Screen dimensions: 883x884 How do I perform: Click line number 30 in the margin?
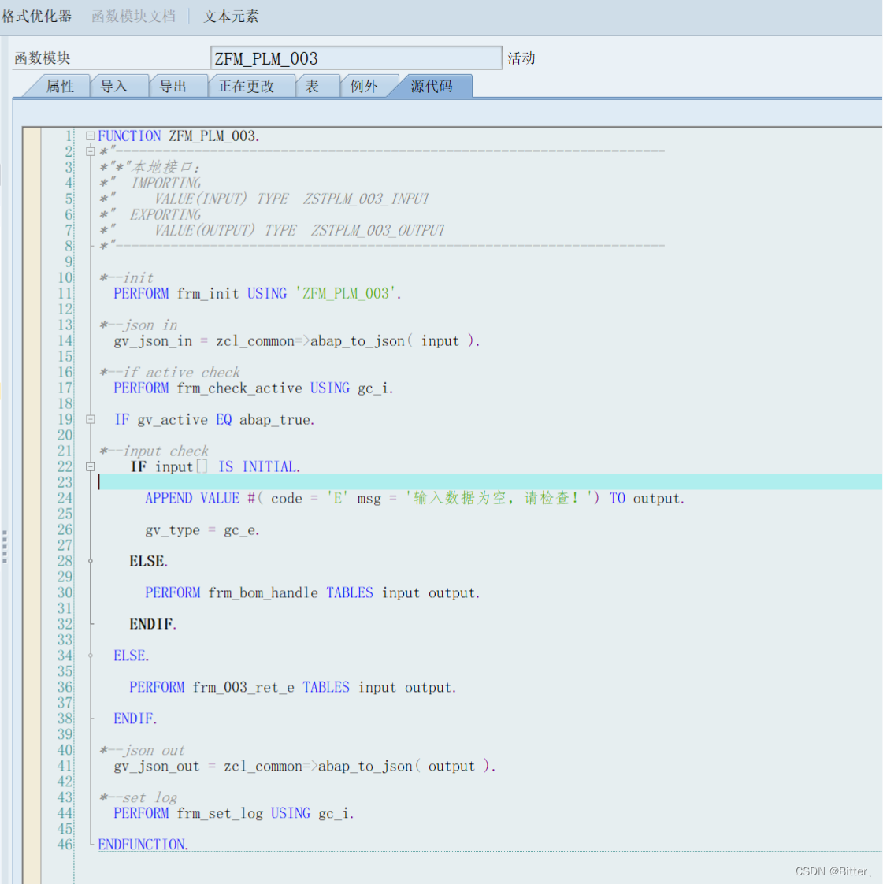tap(65, 592)
